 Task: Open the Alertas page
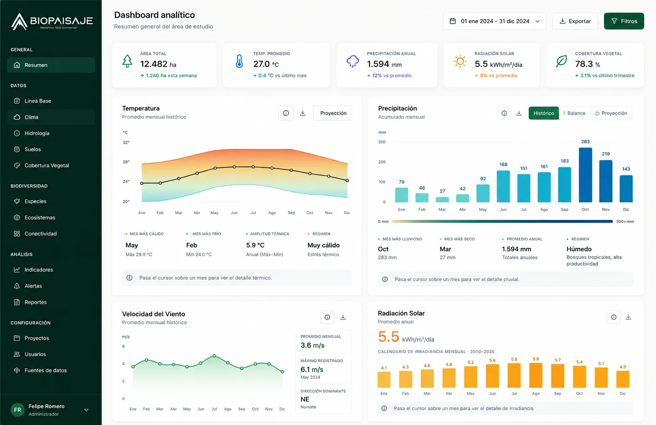pos(51,286)
